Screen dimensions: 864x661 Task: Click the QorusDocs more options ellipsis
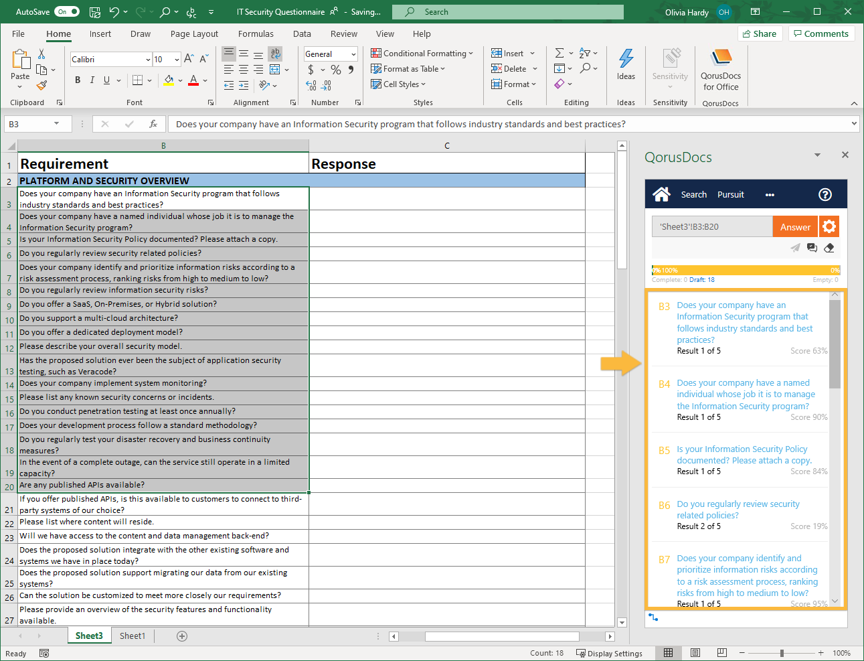770,195
